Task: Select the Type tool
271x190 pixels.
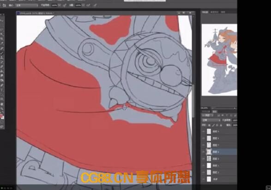Action: (2, 90)
